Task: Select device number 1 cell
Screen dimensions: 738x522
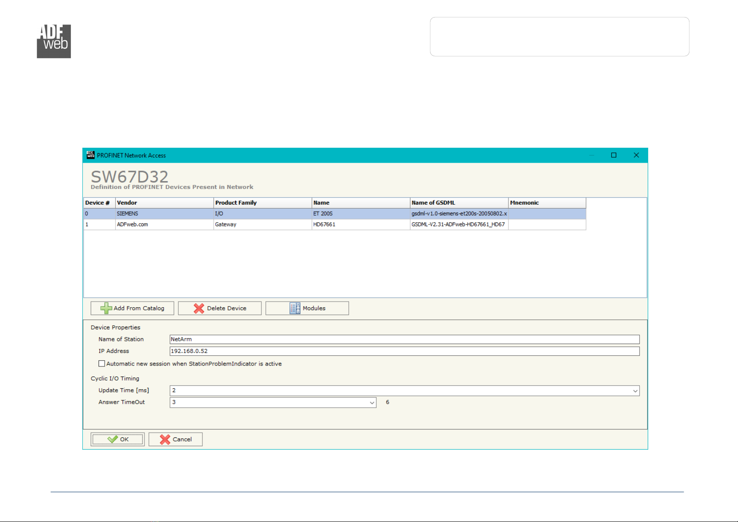Action: pyautogui.click(x=99, y=224)
